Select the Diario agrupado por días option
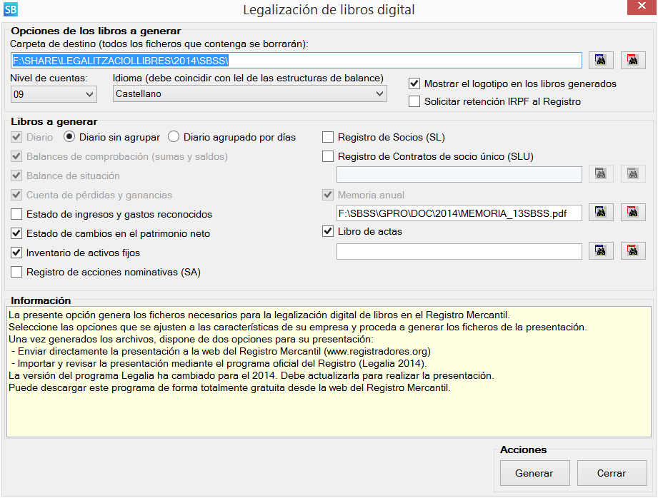The height and width of the screenshot is (498, 658). tap(174, 137)
